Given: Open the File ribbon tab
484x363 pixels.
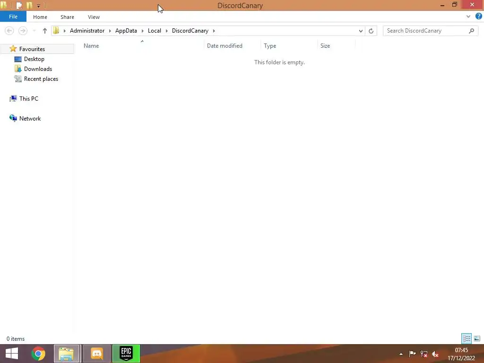Looking at the screenshot, I should click(13, 17).
